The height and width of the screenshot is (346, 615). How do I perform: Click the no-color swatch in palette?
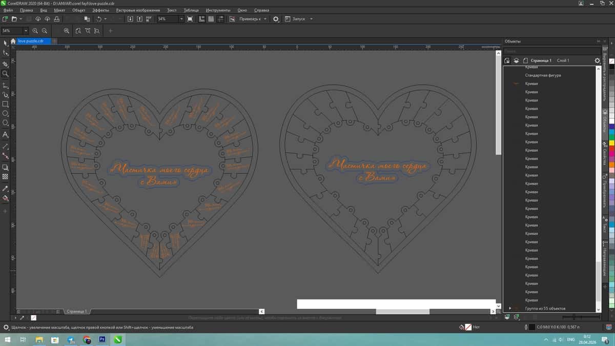point(611,60)
